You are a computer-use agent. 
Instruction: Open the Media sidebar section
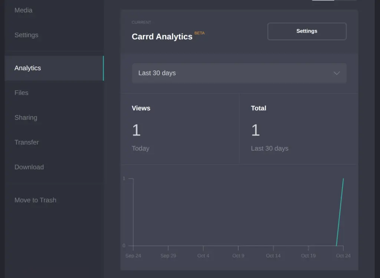click(x=23, y=10)
